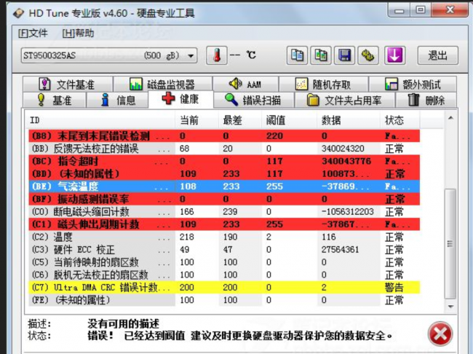The width and height of the screenshot is (473, 354).
Task: Select the 健康 health tab
Action: (x=180, y=99)
